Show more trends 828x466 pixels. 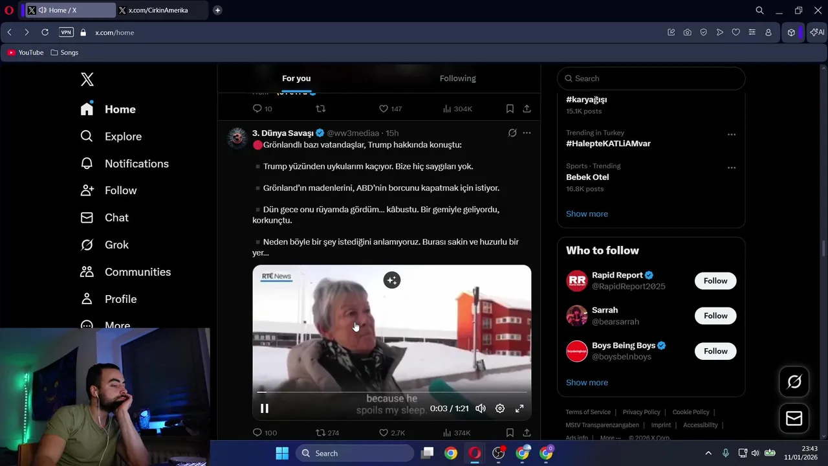click(587, 214)
